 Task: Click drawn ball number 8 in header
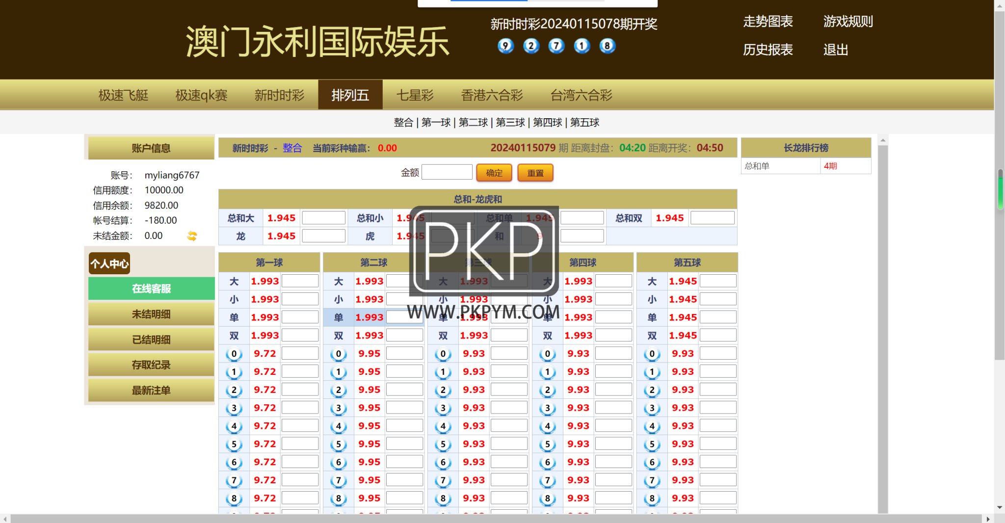coord(608,46)
